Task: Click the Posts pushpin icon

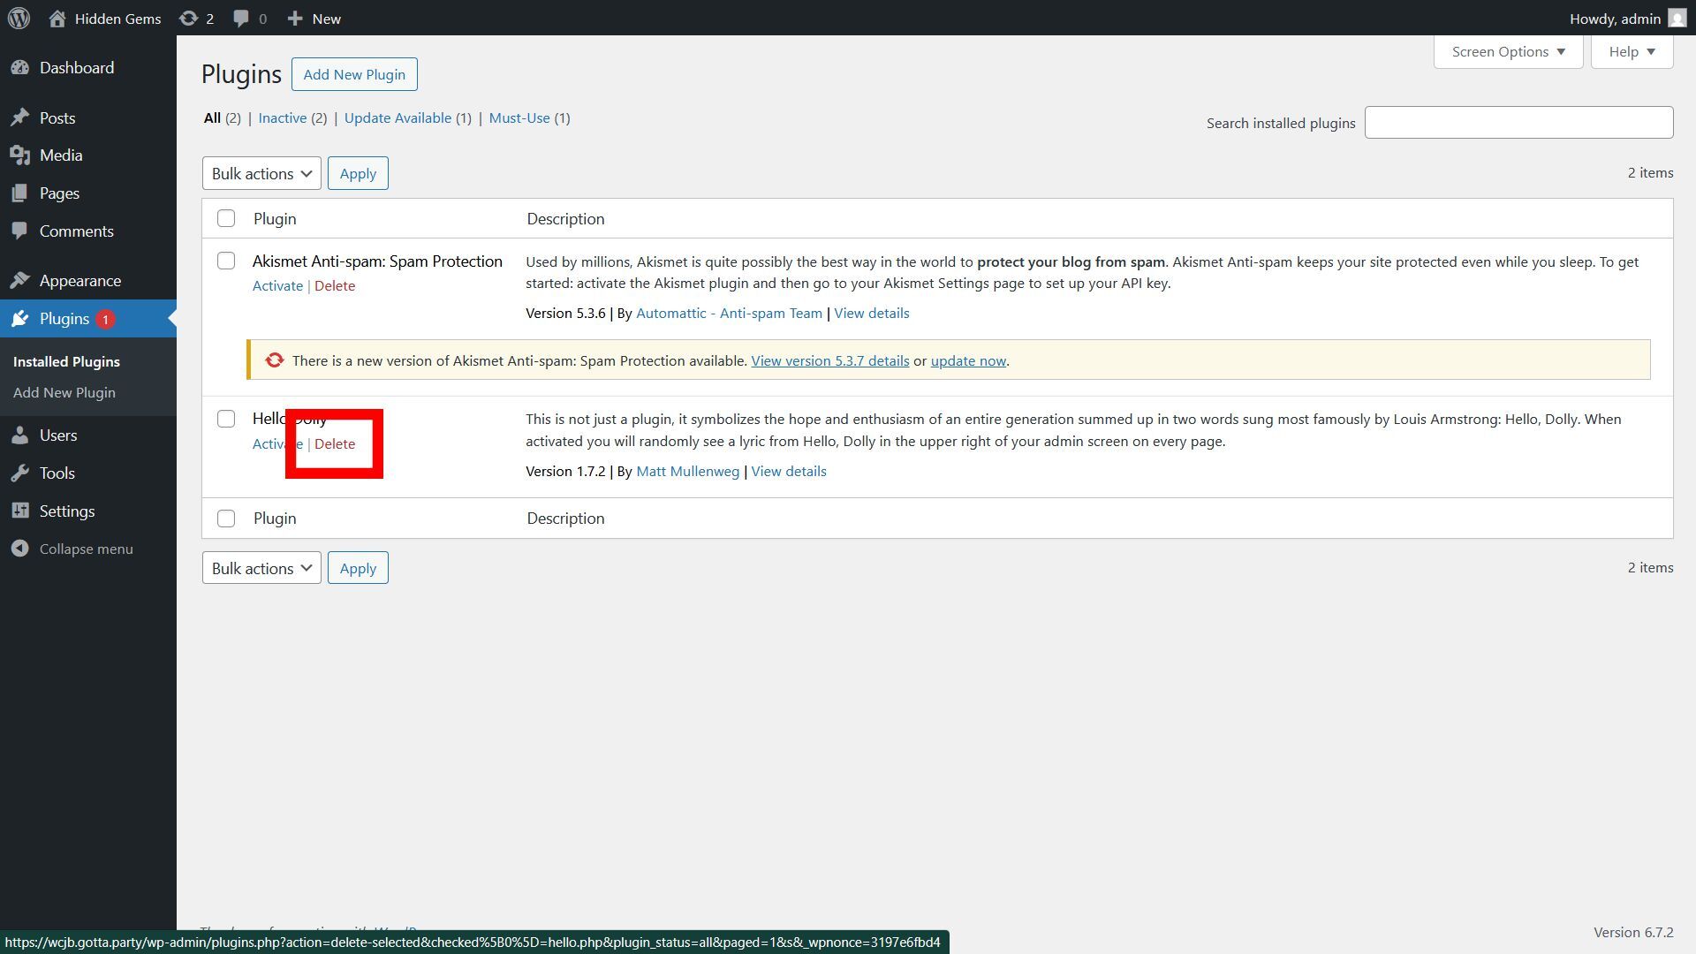Action: pos(20,117)
